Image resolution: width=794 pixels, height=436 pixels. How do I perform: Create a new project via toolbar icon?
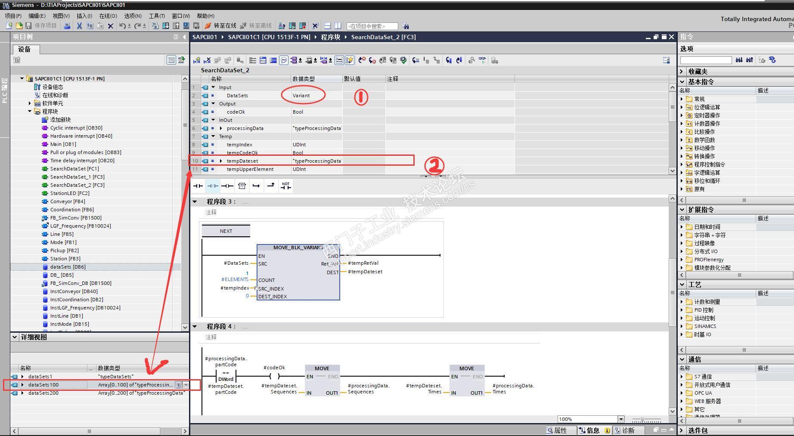click(x=9, y=26)
